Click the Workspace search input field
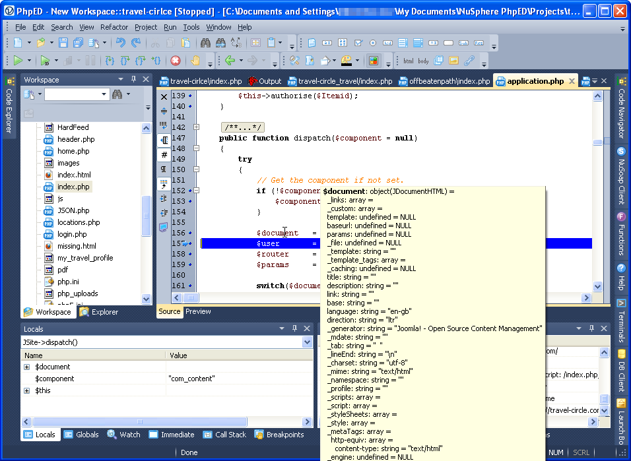 (71, 94)
